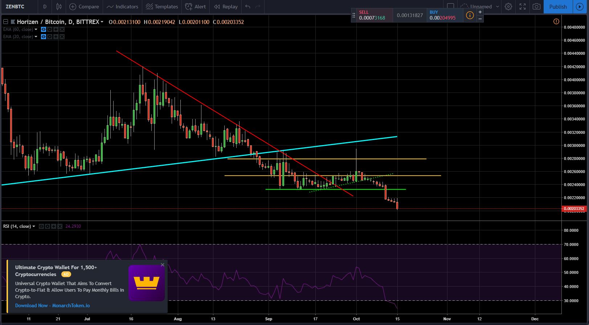This screenshot has height=325, width=589.
Task: Remove EMA 20 indicator
Action: [x=62, y=37]
